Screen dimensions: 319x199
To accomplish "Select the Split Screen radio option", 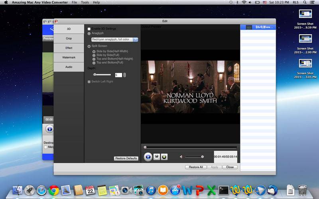I will point(89,46).
